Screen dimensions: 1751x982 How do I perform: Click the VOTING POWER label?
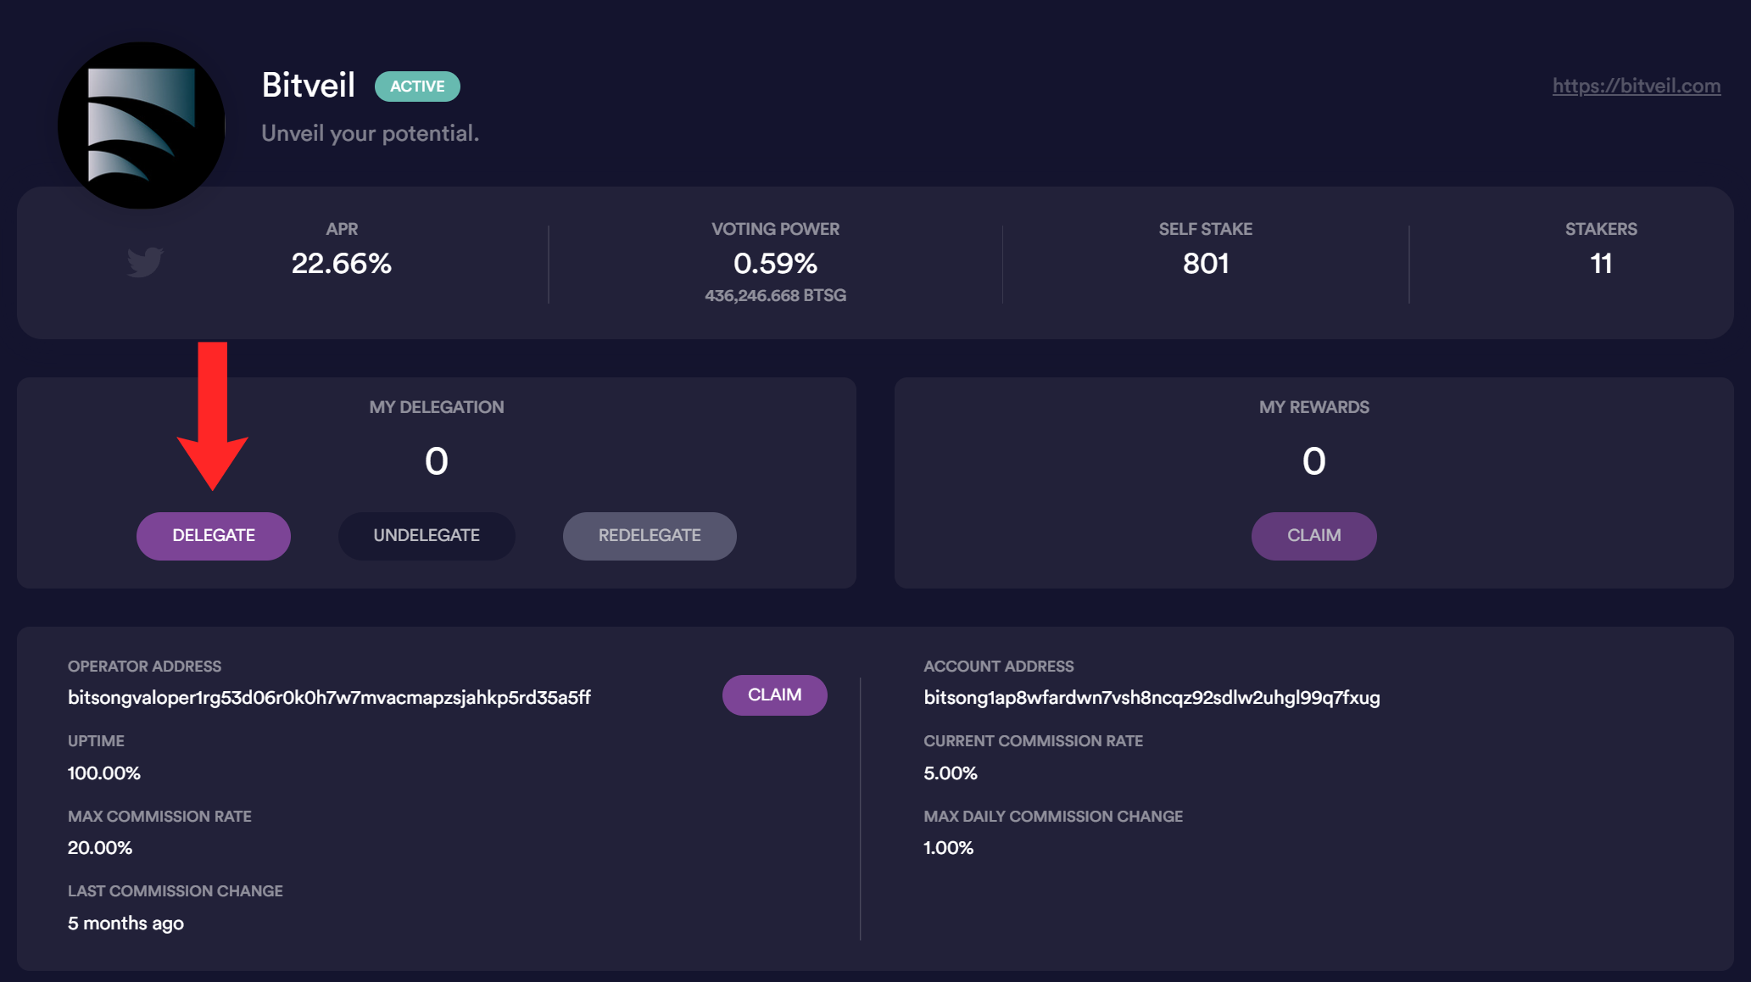(775, 229)
